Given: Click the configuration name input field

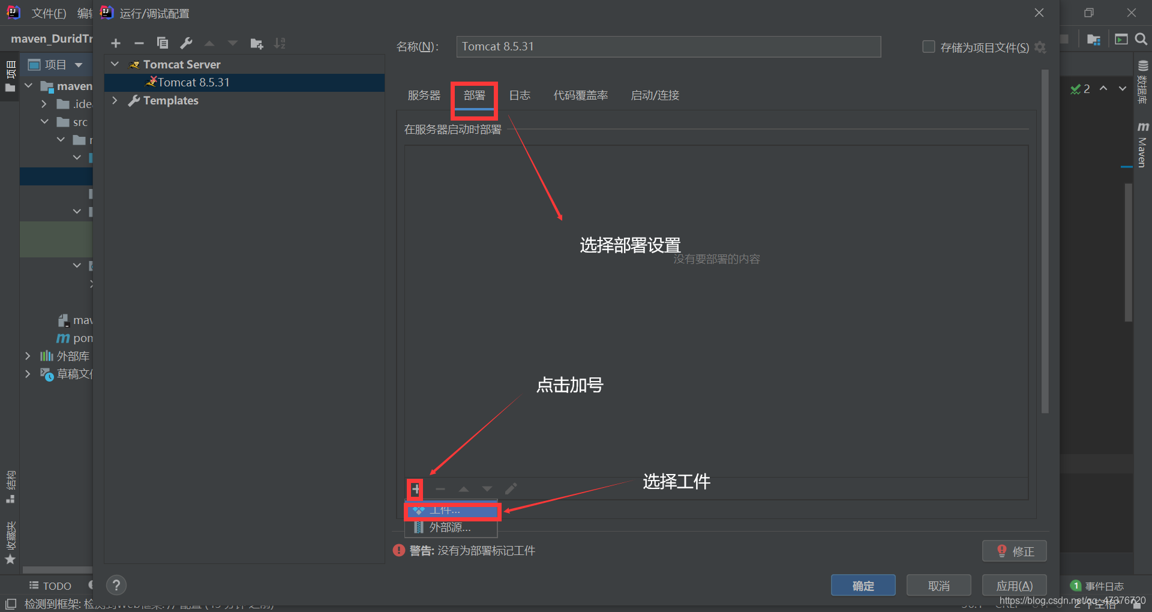Looking at the screenshot, I should pos(668,47).
